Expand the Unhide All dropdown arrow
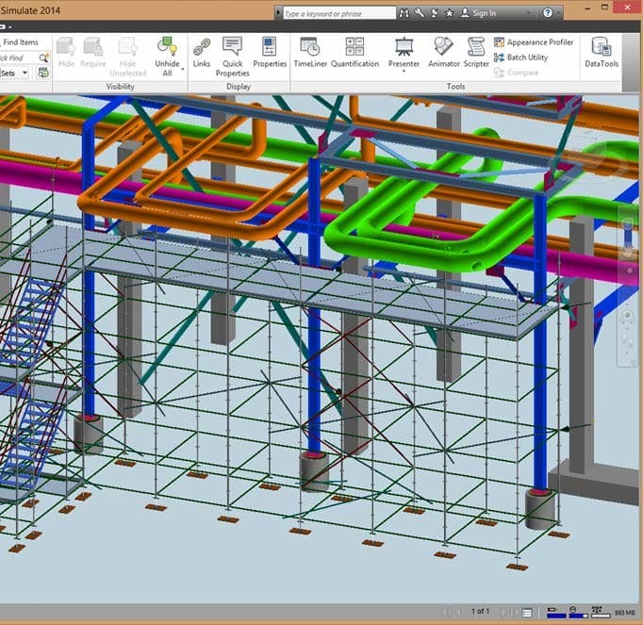 tap(183, 69)
